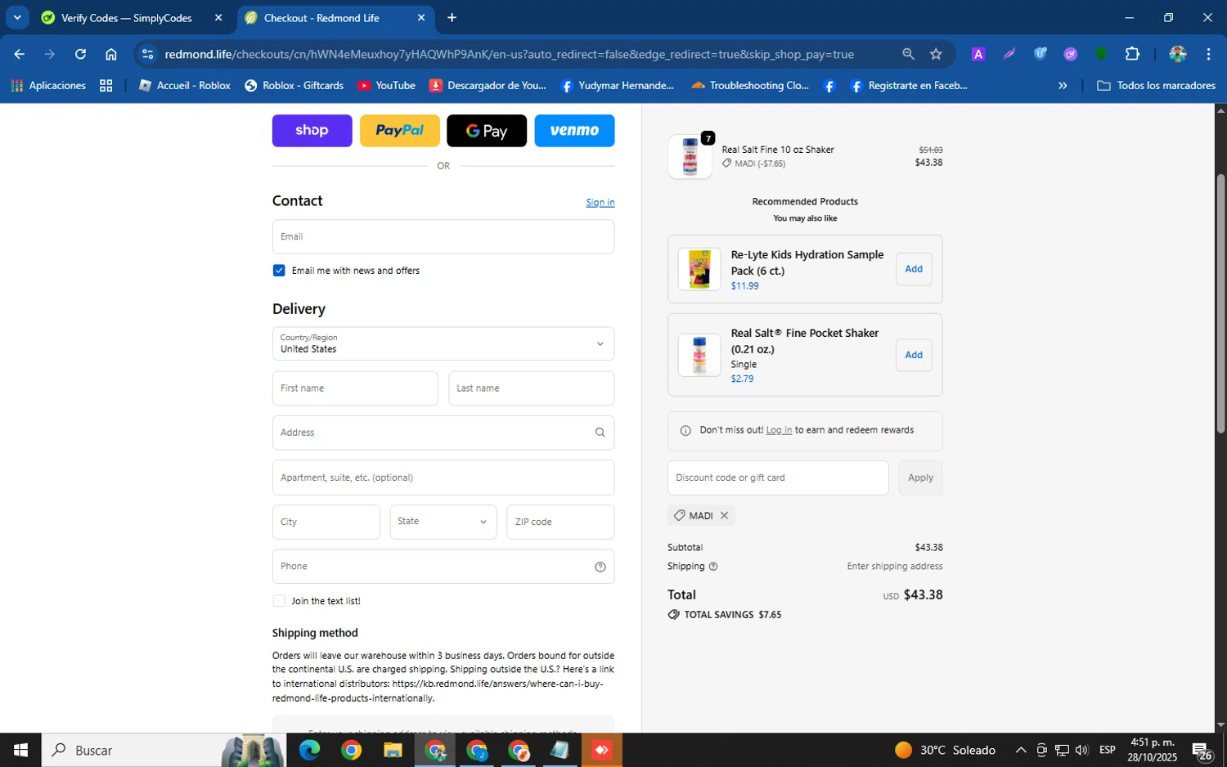Click the purple A extension icon
Image resolution: width=1227 pixels, height=767 pixels.
coord(978,54)
